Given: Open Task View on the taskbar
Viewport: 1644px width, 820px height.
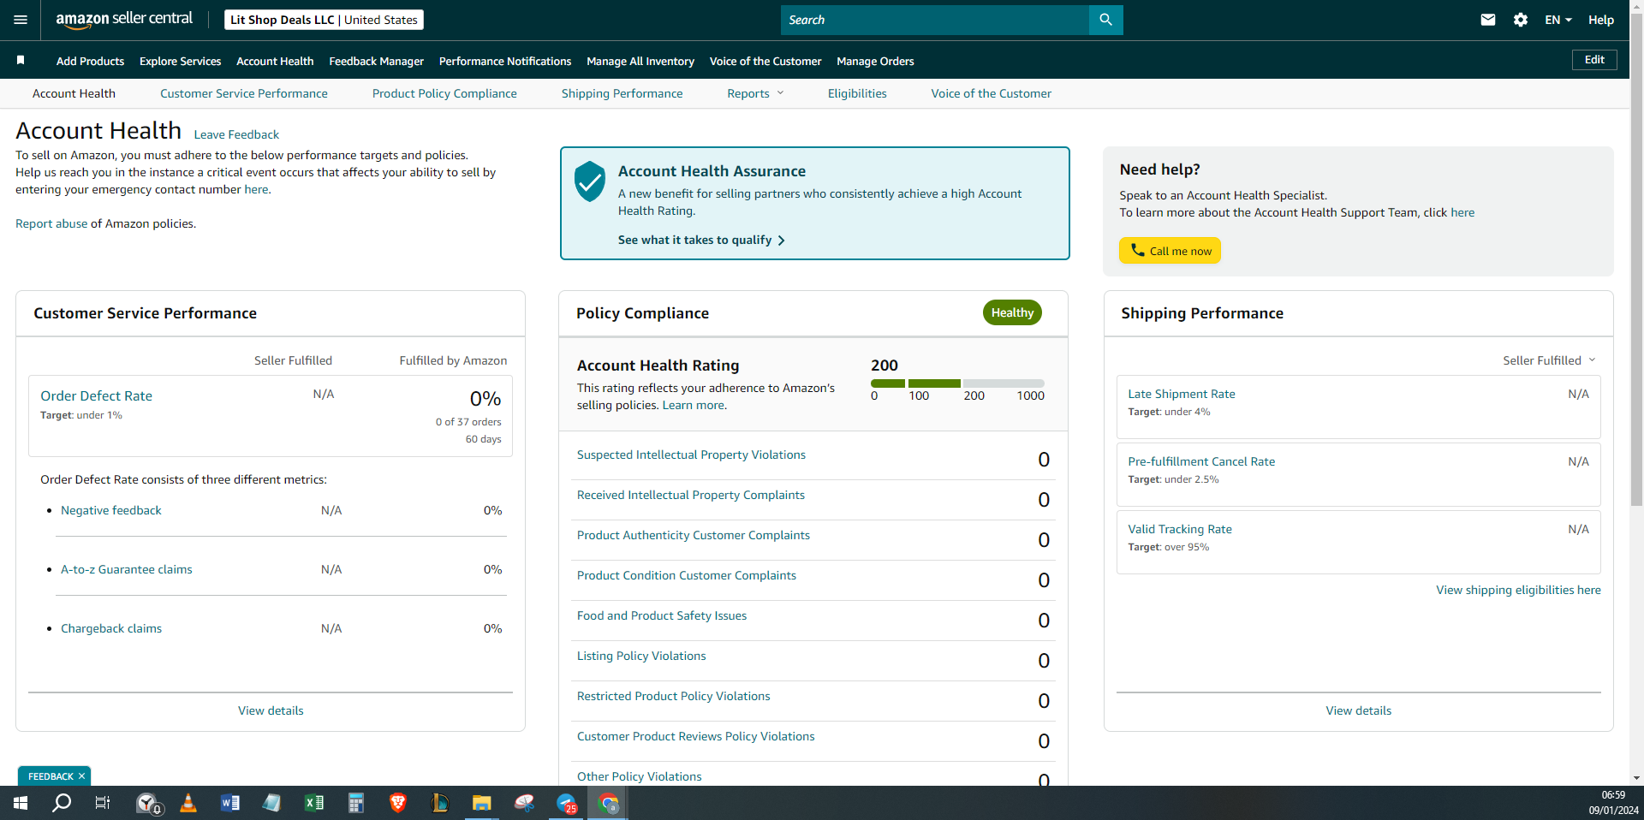Looking at the screenshot, I should [x=103, y=803].
